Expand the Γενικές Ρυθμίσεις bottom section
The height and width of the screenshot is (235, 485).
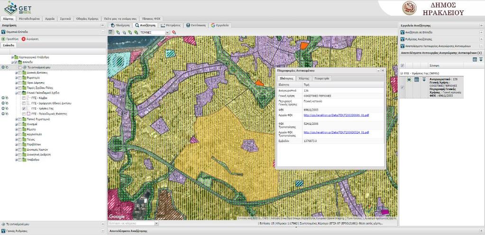click(x=103, y=231)
